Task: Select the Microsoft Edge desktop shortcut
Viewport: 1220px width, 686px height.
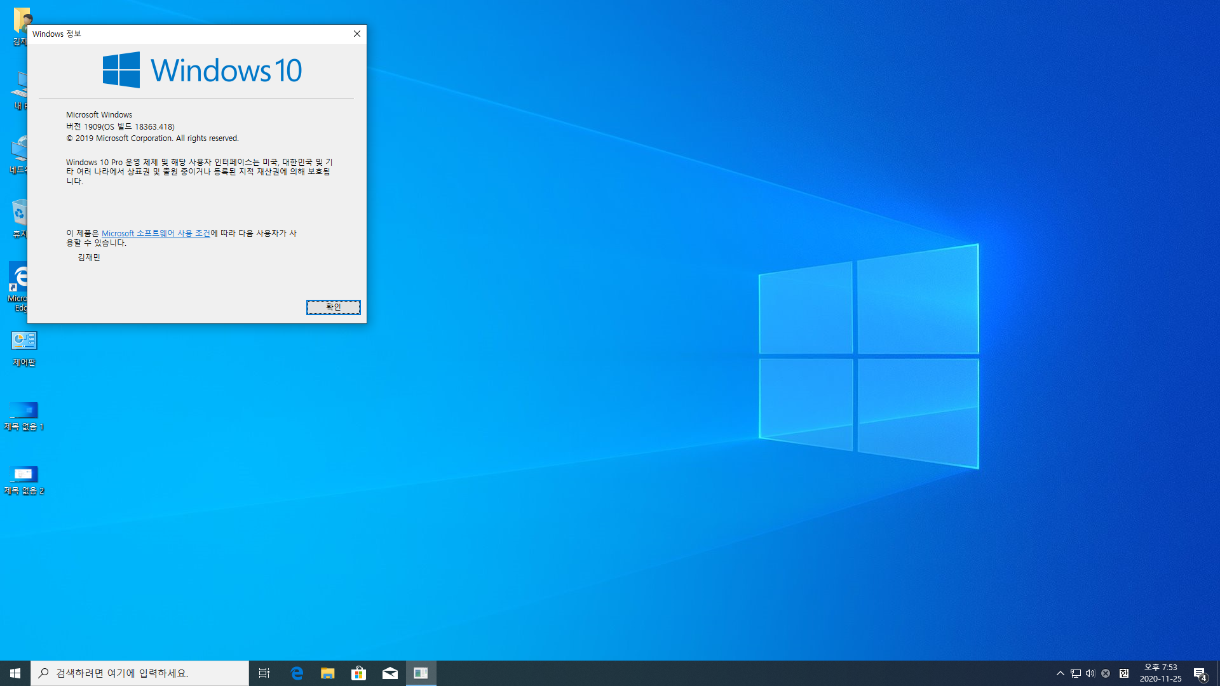Action: pos(17,287)
